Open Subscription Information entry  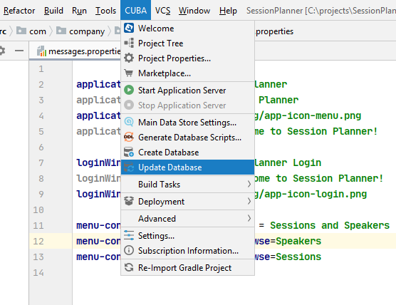pyautogui.click(x=187, y=251)
